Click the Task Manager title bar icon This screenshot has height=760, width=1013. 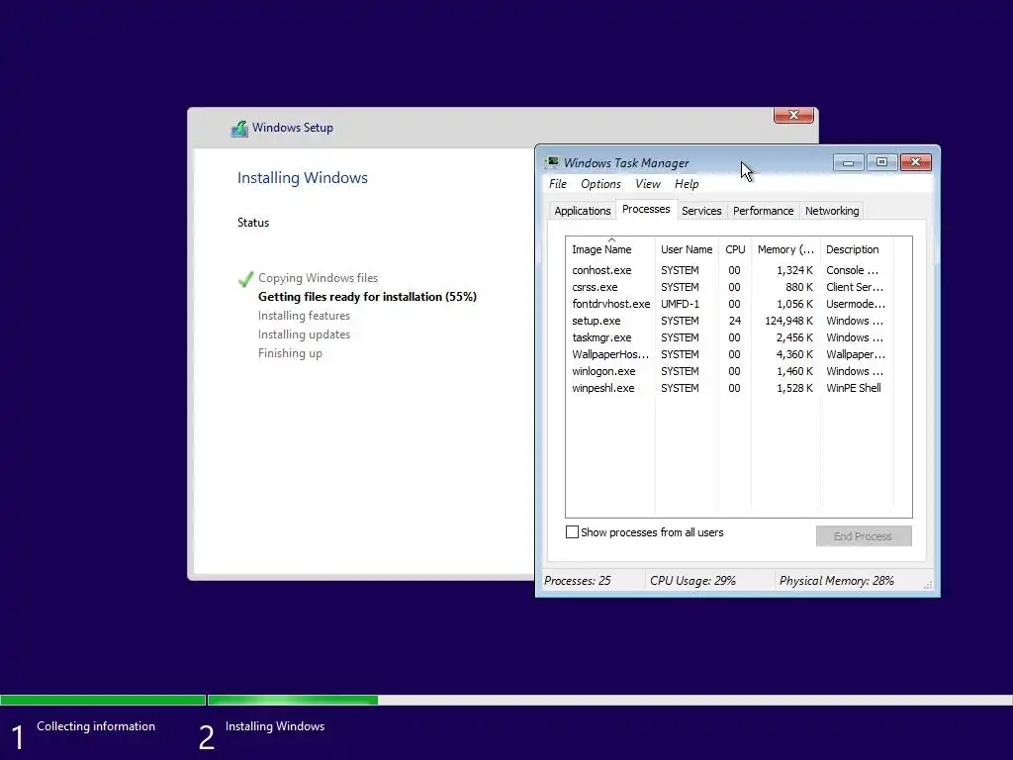coord(552,162)
